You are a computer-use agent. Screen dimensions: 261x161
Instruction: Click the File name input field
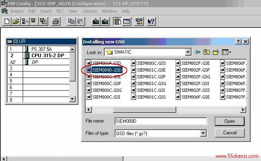161,121
